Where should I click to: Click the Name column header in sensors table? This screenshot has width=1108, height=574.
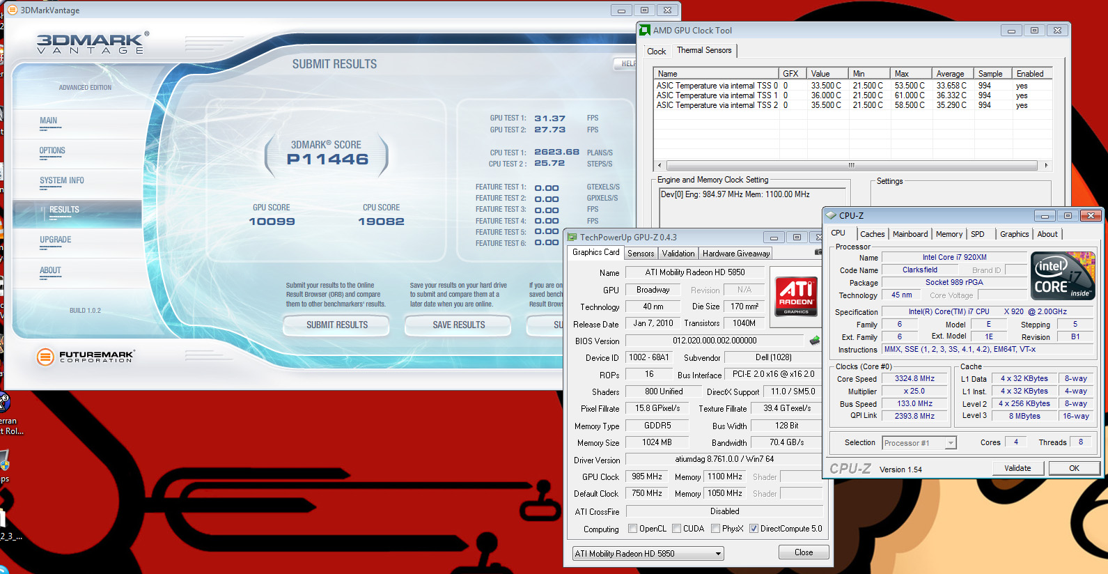[716, 74]
